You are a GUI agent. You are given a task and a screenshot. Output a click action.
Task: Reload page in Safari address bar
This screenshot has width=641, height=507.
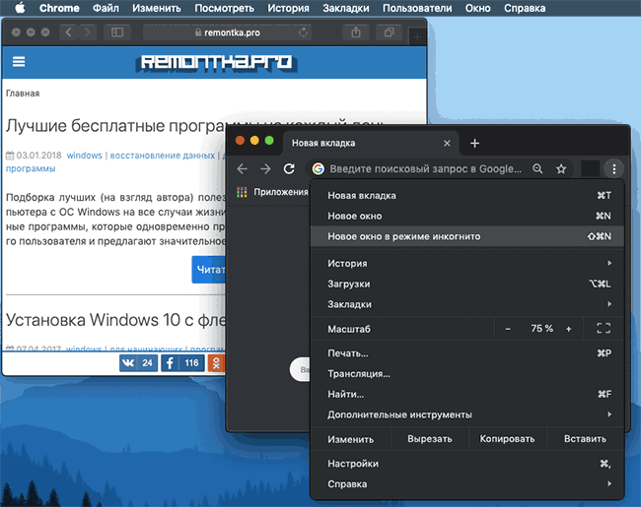coord(303,32)
